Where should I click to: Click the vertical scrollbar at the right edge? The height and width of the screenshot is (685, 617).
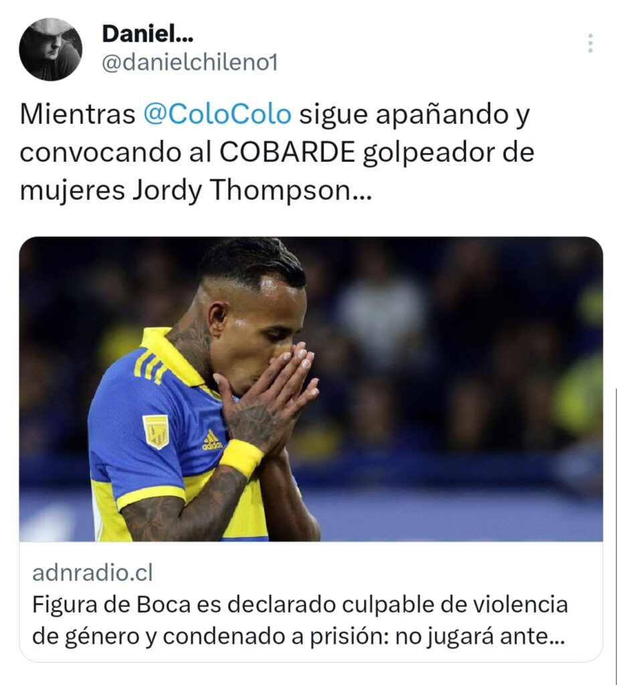point(614,536)
